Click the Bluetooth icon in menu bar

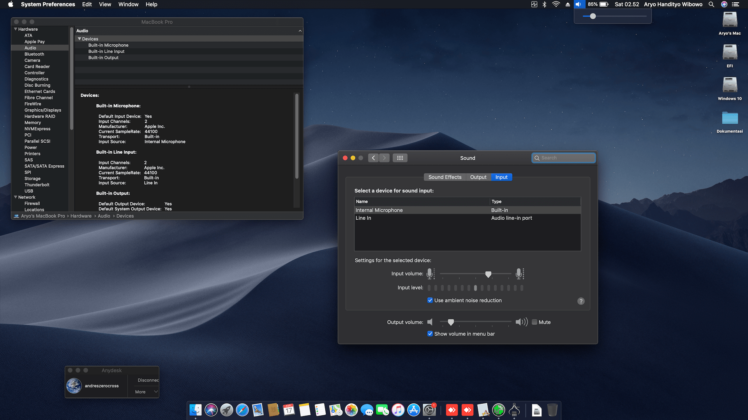[x=544, y=4]
